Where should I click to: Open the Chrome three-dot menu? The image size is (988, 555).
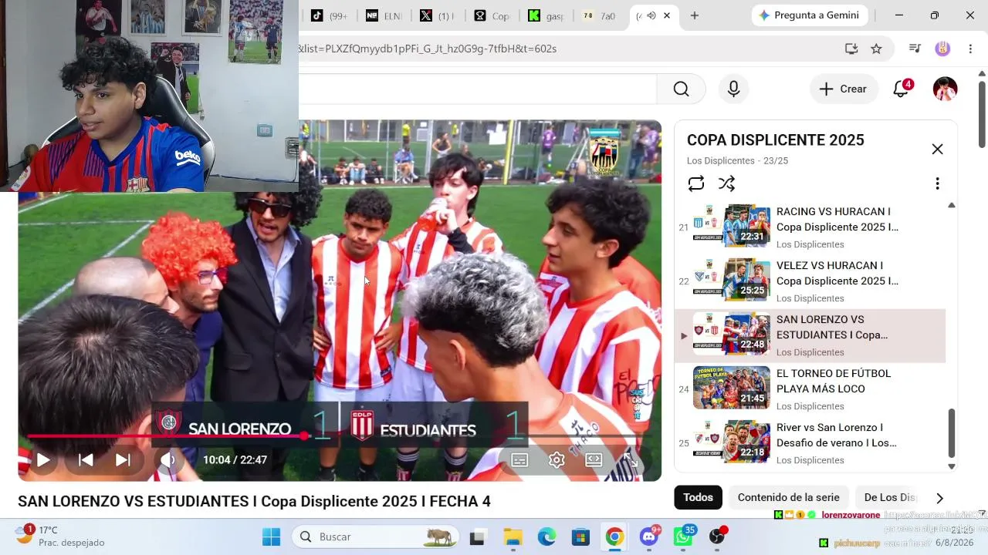point(970,49)
